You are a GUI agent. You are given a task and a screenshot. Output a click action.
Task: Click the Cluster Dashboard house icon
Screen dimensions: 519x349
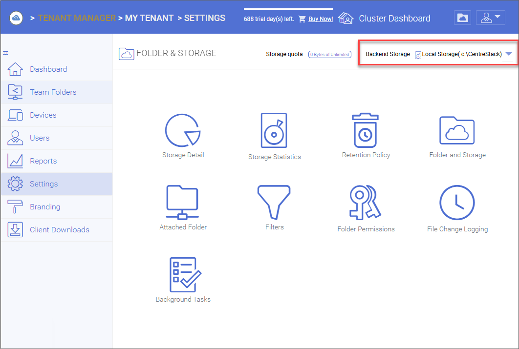[x=346, y=18]
